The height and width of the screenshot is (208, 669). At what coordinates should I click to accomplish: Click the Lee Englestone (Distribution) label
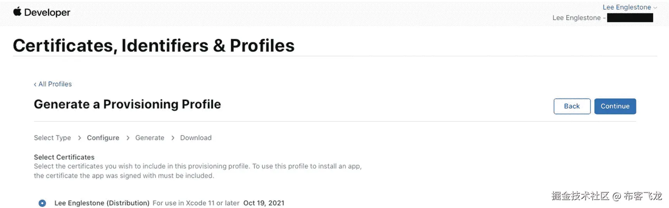click(x=102, y=203)
